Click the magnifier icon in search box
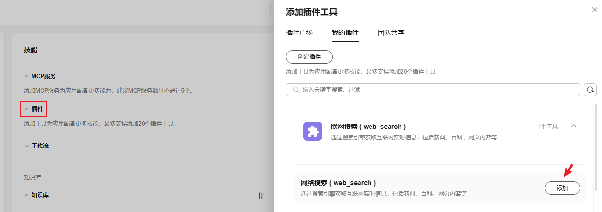 [296, 90]
